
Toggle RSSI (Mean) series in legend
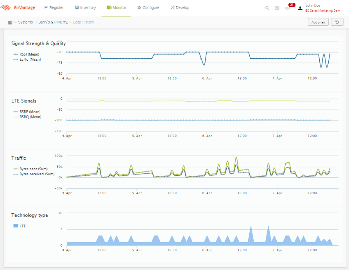point(29,54)
